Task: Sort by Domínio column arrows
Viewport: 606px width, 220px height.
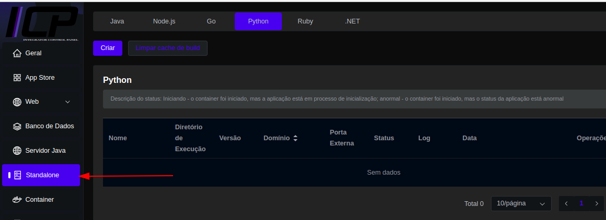Action: tap(295, 138)
